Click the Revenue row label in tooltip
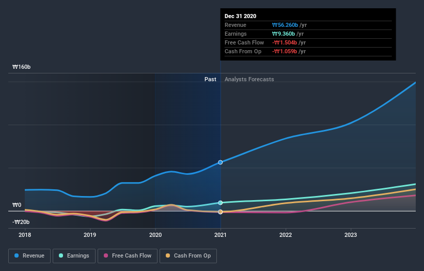The width and height of the screenshot is (424, 271). (235, 25)
